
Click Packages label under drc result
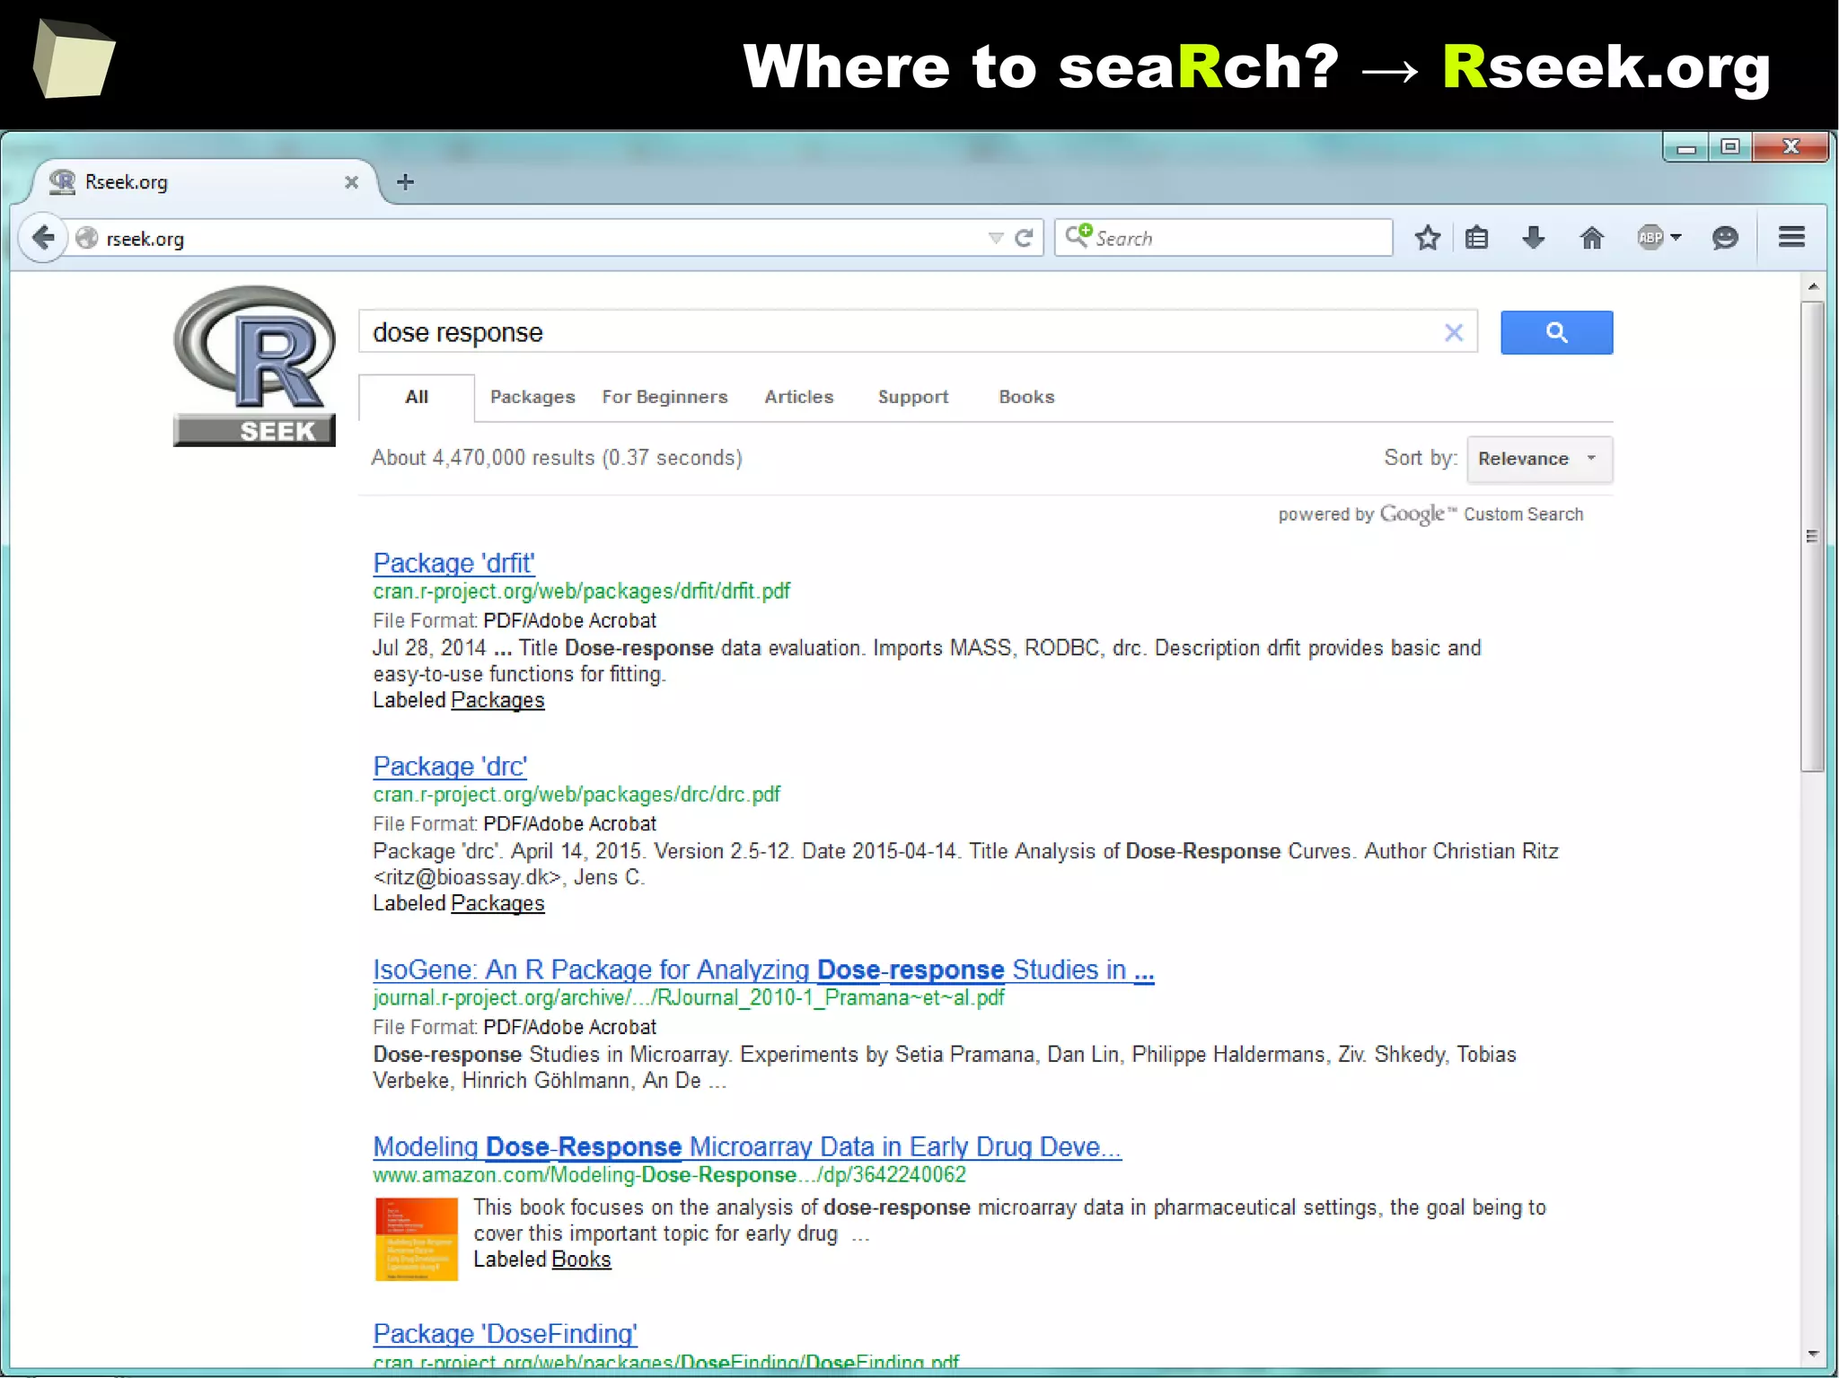pos(497,903)
